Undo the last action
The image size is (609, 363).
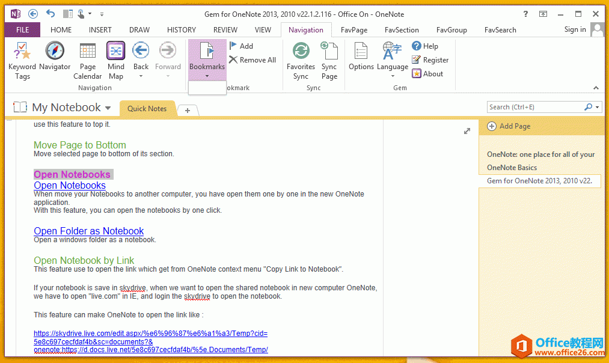(50, 14)
